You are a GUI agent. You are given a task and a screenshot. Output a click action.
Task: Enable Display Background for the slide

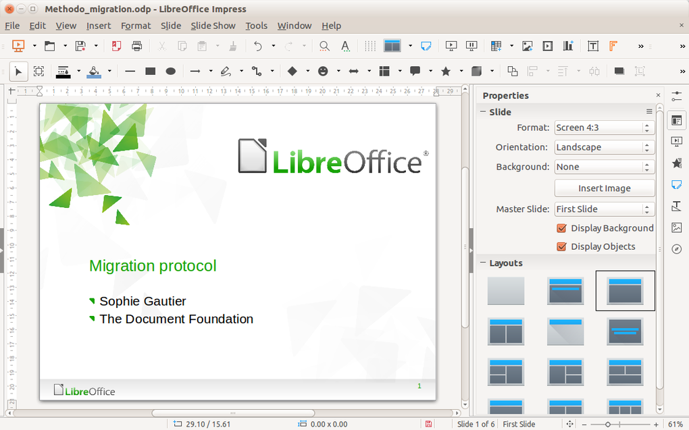click(561, 228)
